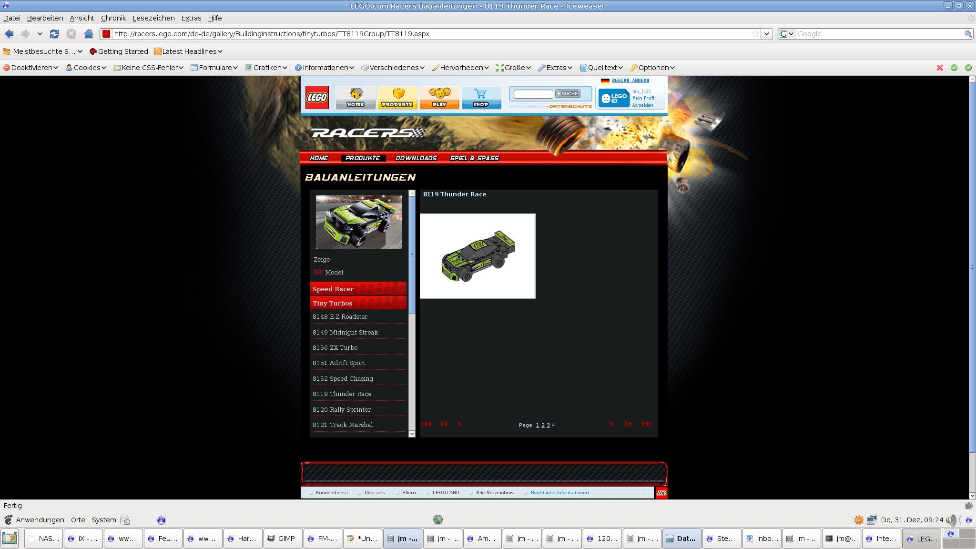Open the LEGO SHOP cart icon
976x549 pixels.
click(481, 98)
